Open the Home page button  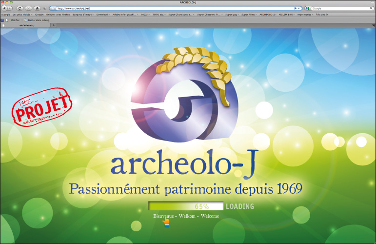tap(37, 8)
